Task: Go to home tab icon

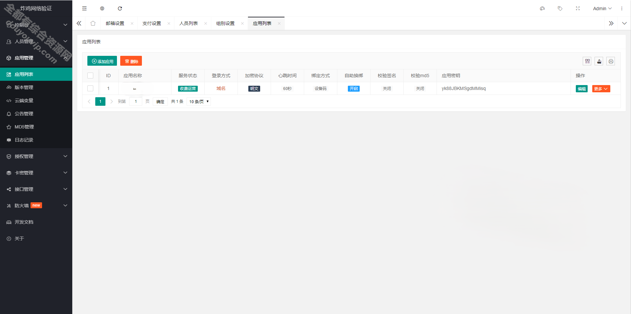Action: click(x=93, y=23)
